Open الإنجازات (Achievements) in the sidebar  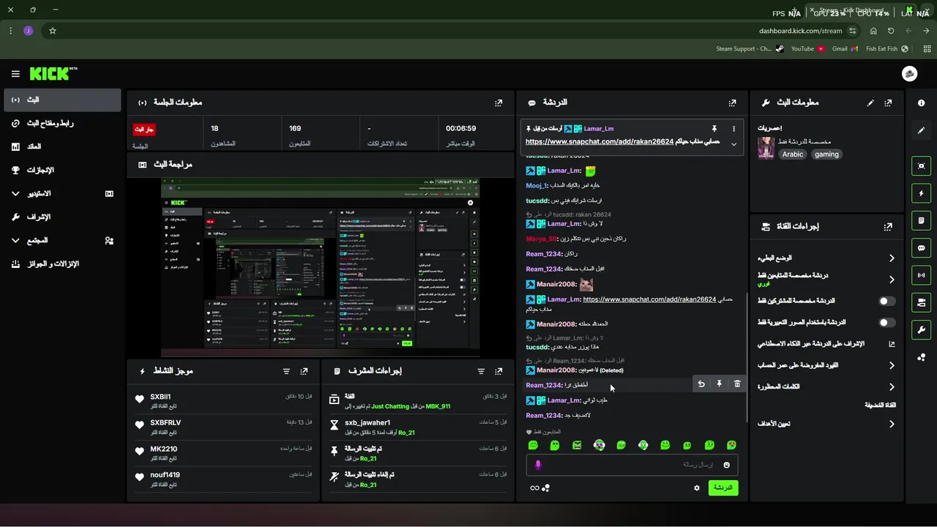tap(61, 170)
